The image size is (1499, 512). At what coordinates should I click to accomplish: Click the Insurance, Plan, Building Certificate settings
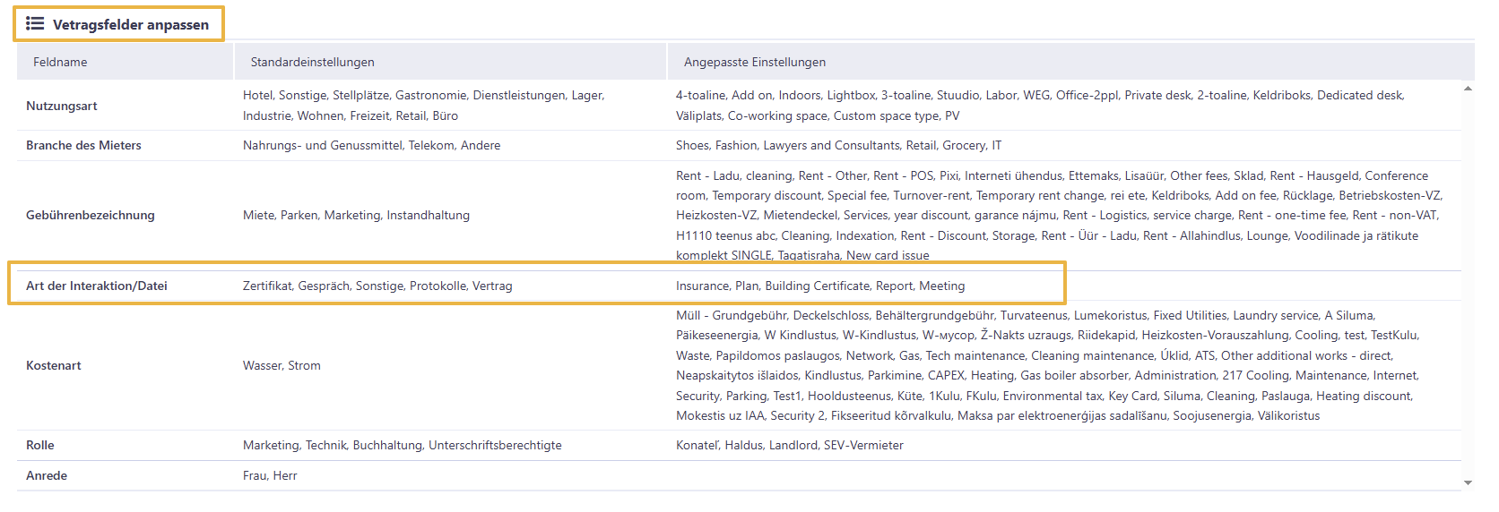(x=820, y=286)
